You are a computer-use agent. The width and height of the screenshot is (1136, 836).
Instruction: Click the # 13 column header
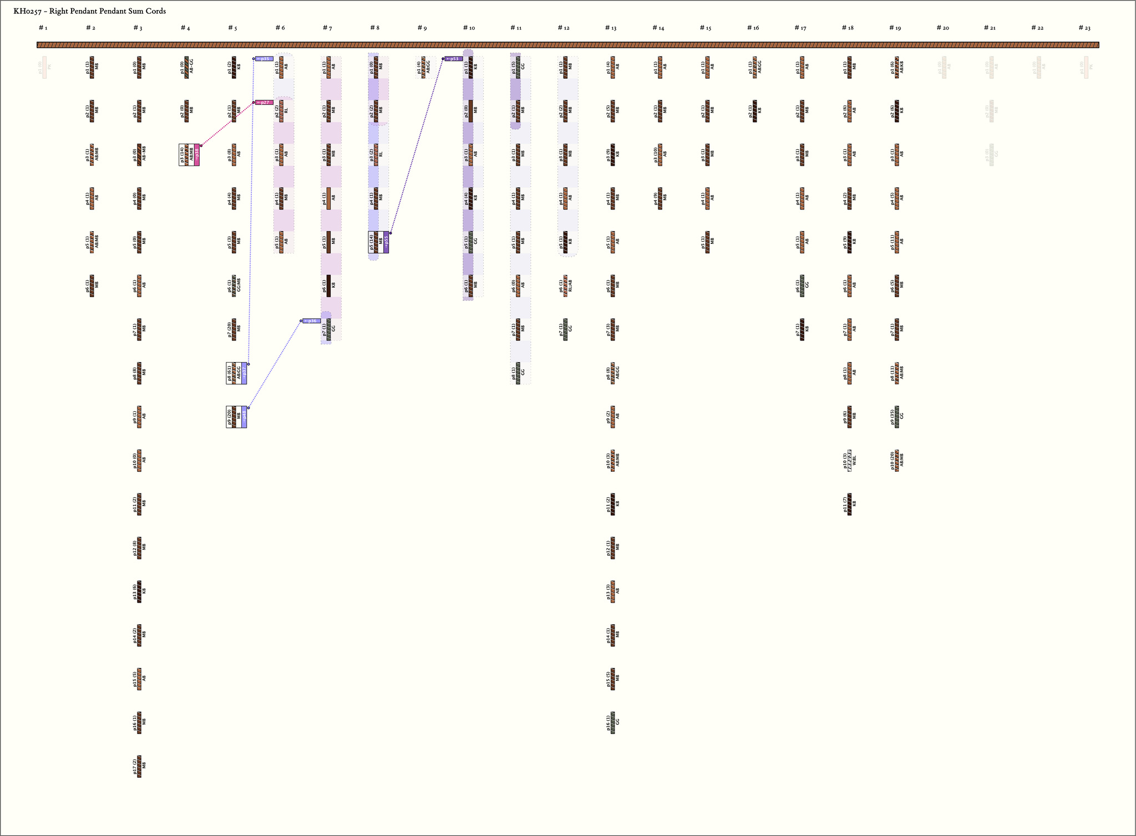[x=610, y=28]
